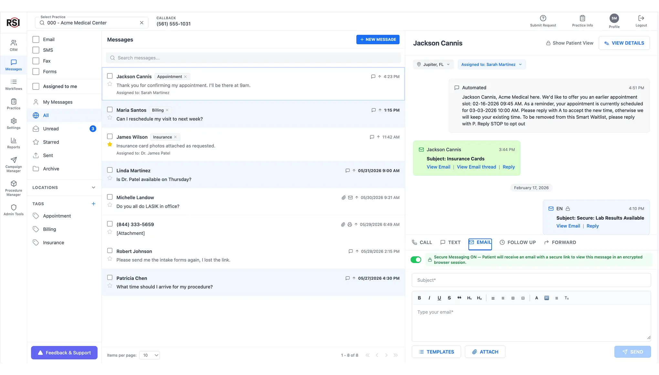Viewport: 659px width, 375px height.
Task: Check the Forms filter checkbox
Action: coord(36,71)
